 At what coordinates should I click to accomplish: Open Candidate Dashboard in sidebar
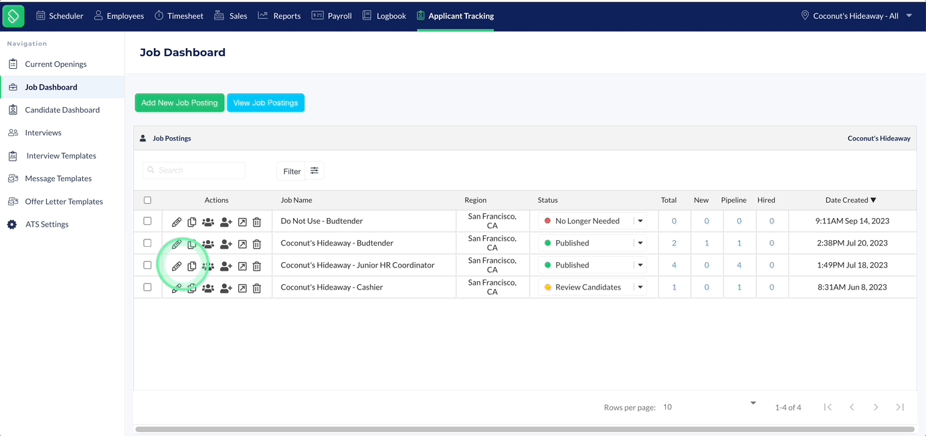(x=62, y=110)
